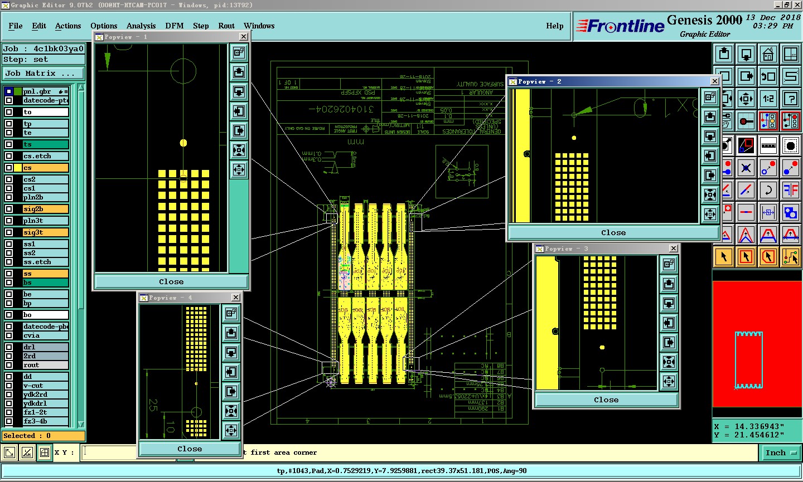Image resolution: width=803 pixels, height=482 pixels.
Task: Click Close in Popview 1
Action: [x=171, y=281]
